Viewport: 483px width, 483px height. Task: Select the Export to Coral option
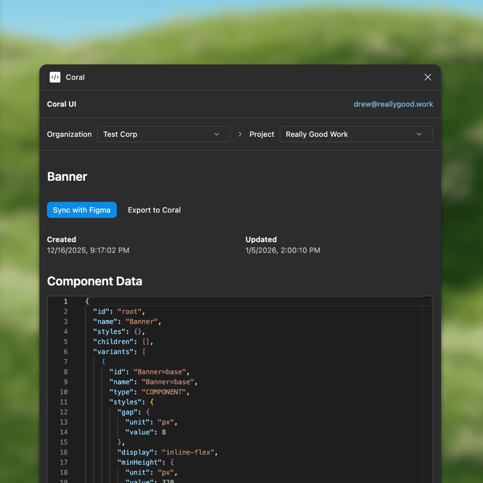point(154,210)
